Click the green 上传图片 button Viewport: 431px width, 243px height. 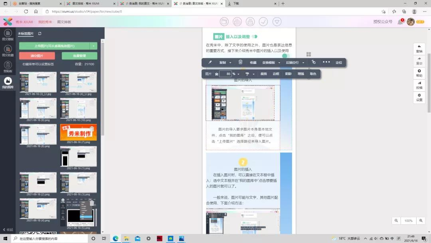(x=54, y=46)
